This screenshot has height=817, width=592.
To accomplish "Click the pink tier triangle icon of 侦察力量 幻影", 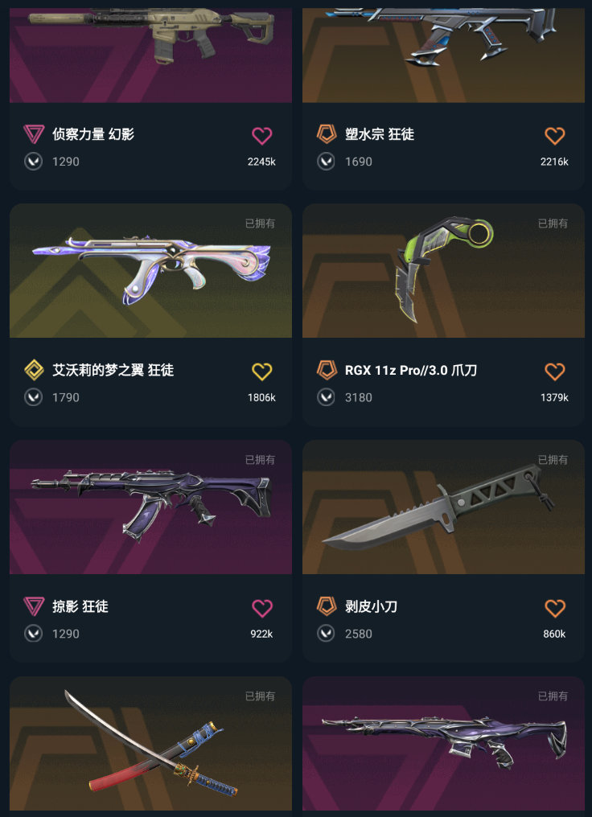I will (34, 134).
